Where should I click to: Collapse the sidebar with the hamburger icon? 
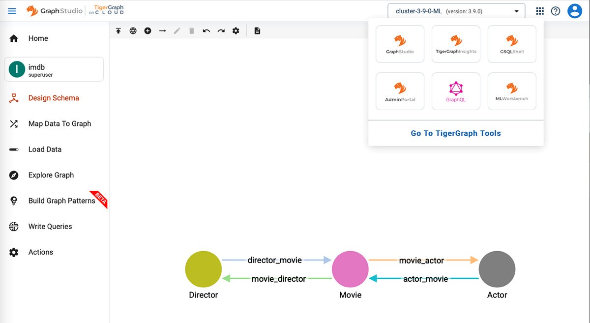(12, 11)
